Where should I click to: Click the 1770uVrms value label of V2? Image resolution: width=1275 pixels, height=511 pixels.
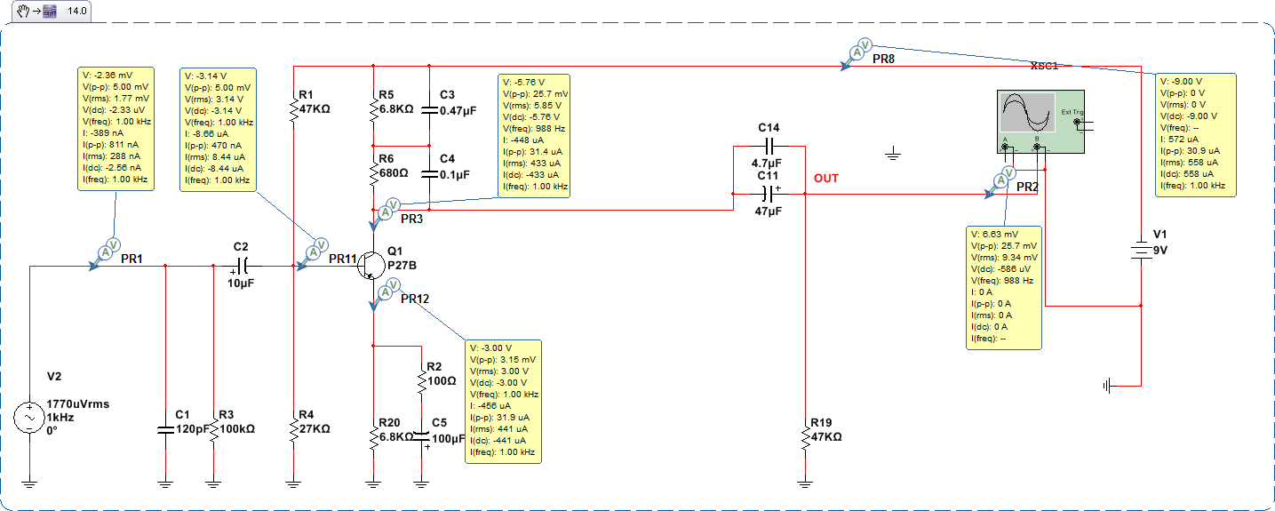tap(77, 404)
